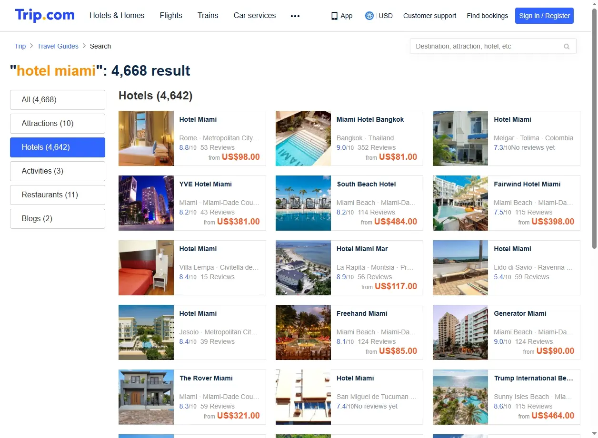The image size is (598, 438).
Task: Click Sign in / Register button
Action: (544, 16)
